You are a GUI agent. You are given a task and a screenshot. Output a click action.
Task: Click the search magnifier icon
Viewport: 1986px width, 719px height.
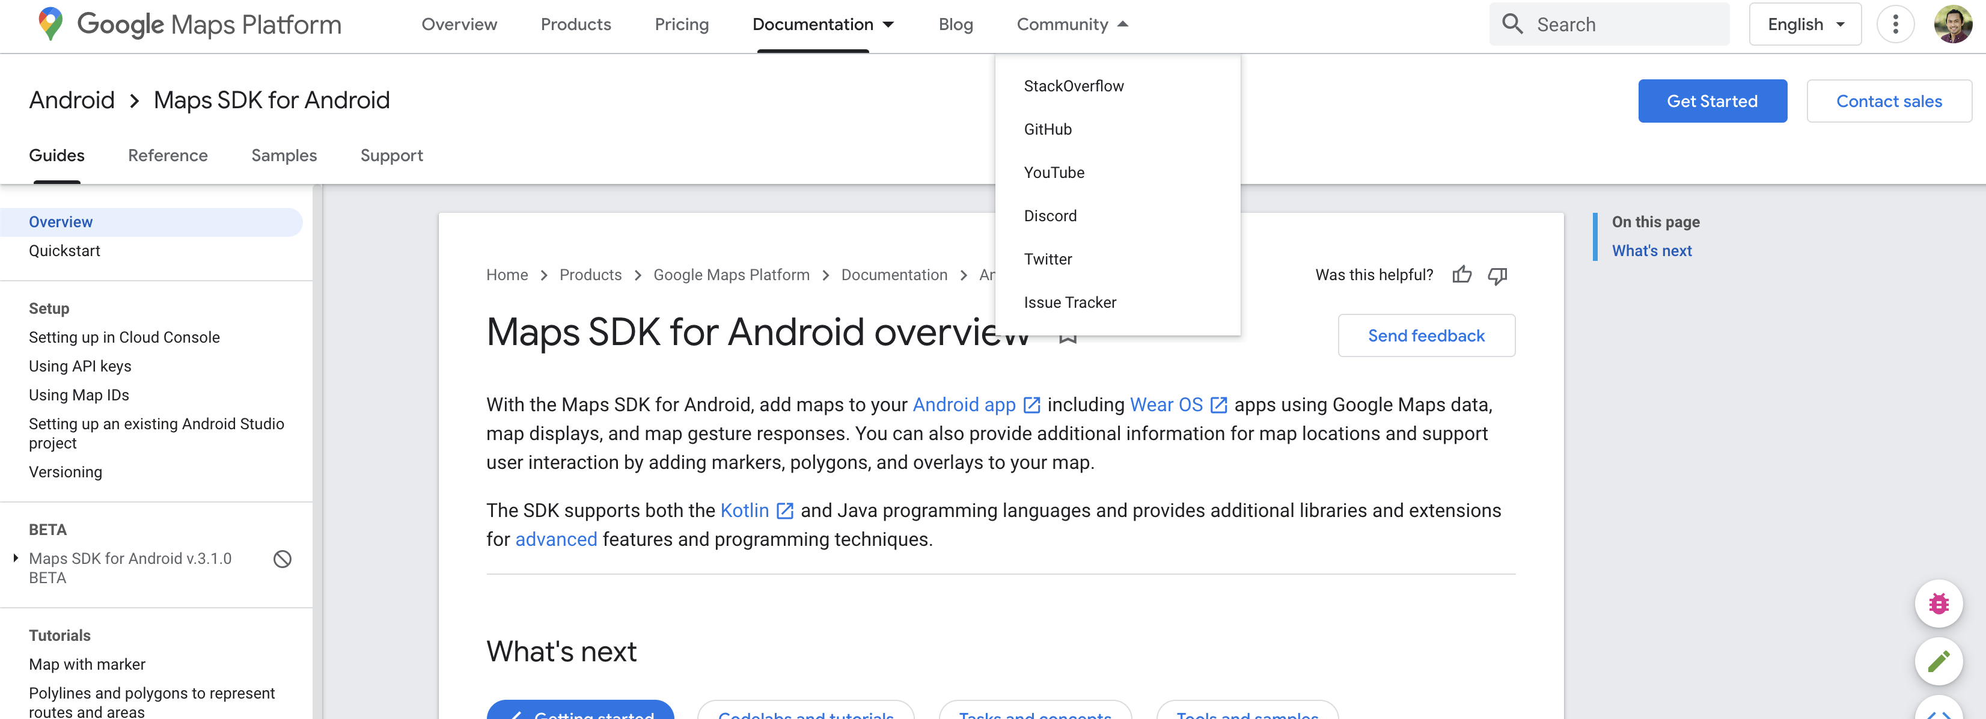(x=1512, y=24)
